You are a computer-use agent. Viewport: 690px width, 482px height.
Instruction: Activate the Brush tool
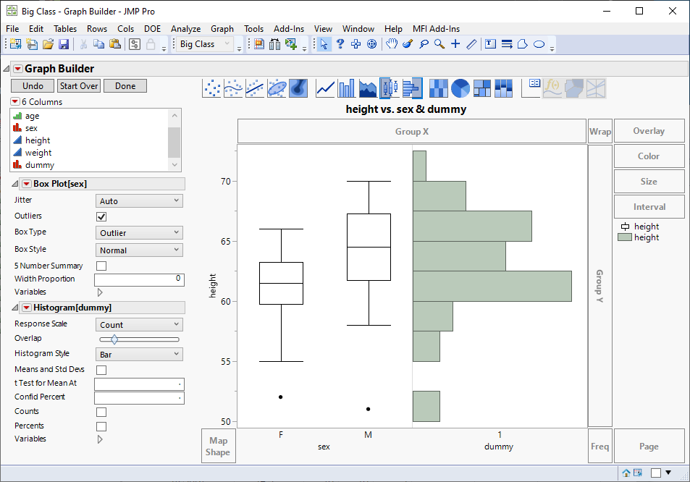pyautogui.click(x=408, y=43)
